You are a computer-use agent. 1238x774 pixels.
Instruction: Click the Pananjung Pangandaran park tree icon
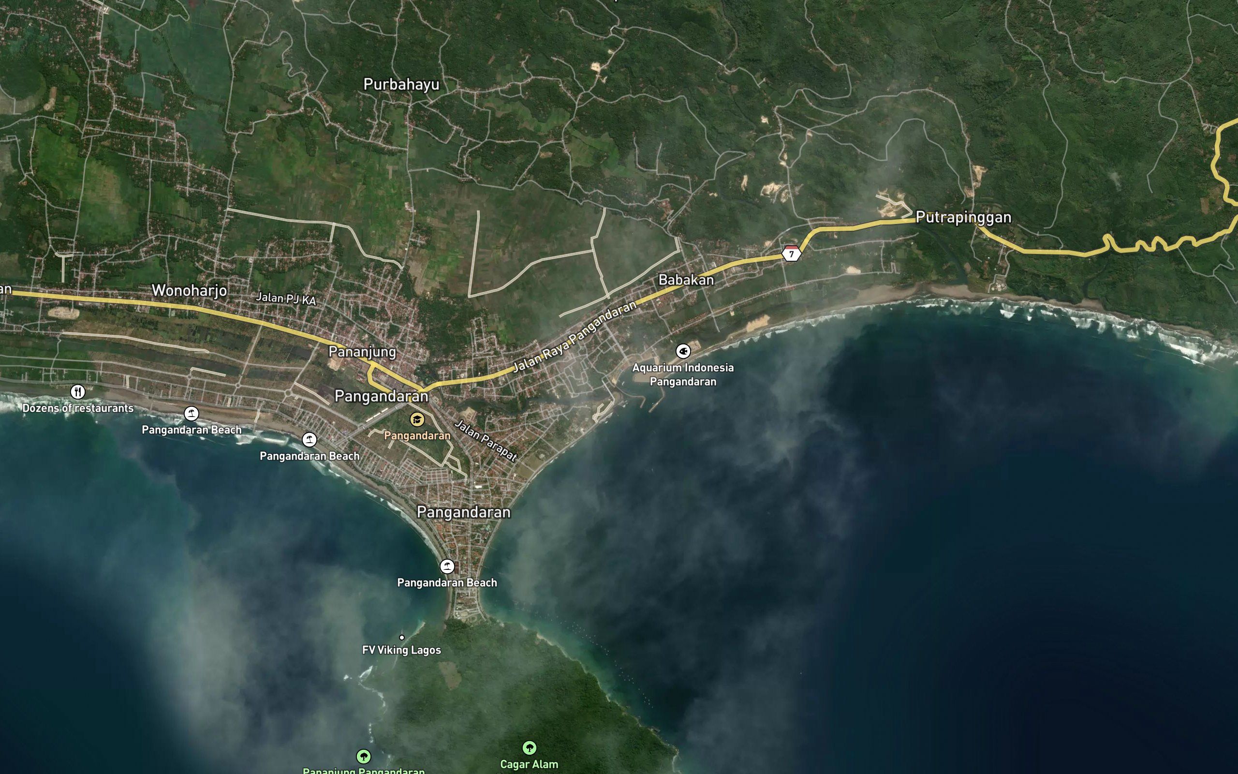(x=363, y=756)
